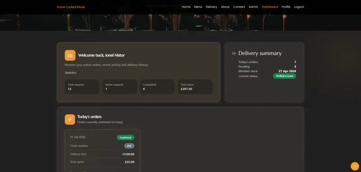Click the orange scroll-to-top arrow button

pyautogui.click(x=355, y=166)
